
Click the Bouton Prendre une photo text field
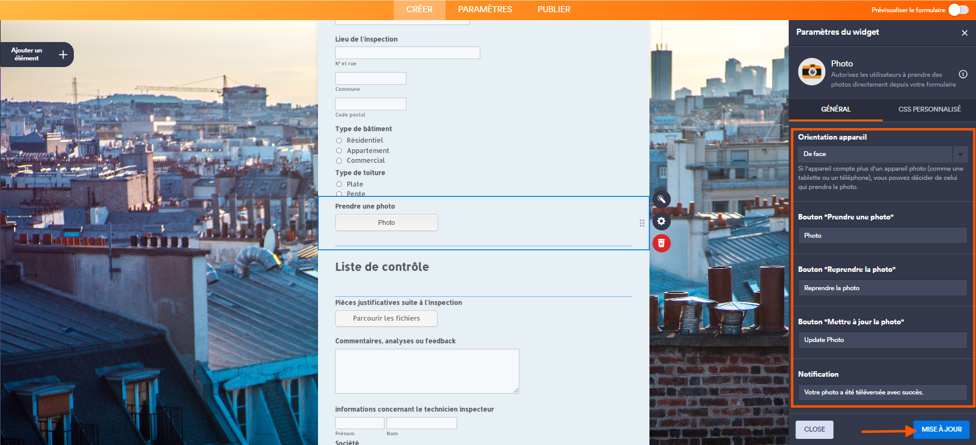[883, 235]
